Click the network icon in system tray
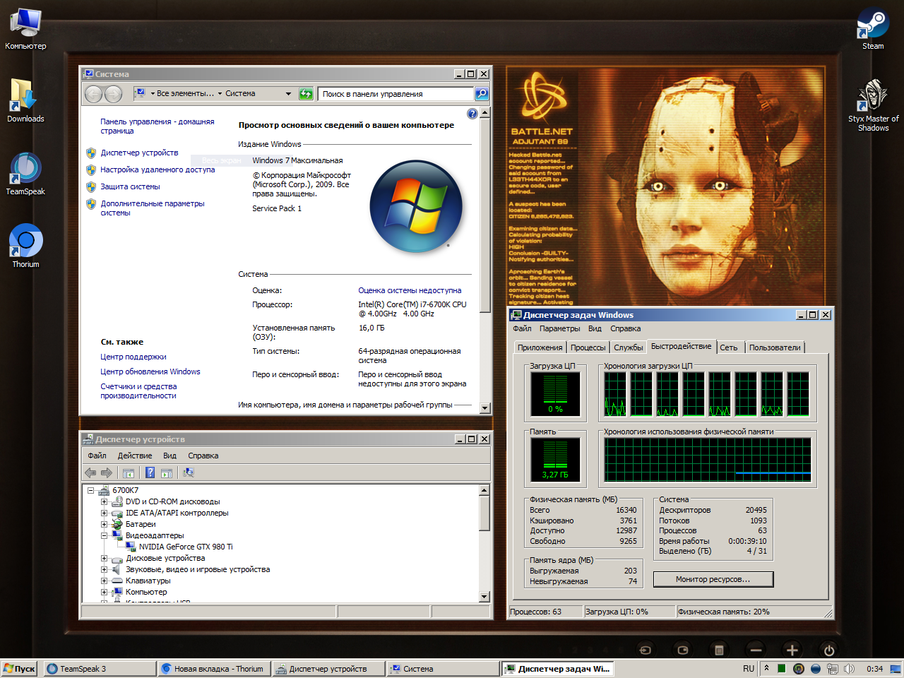Image resolution: width=904 pixels, height=678 pixels. pos(833,668)
